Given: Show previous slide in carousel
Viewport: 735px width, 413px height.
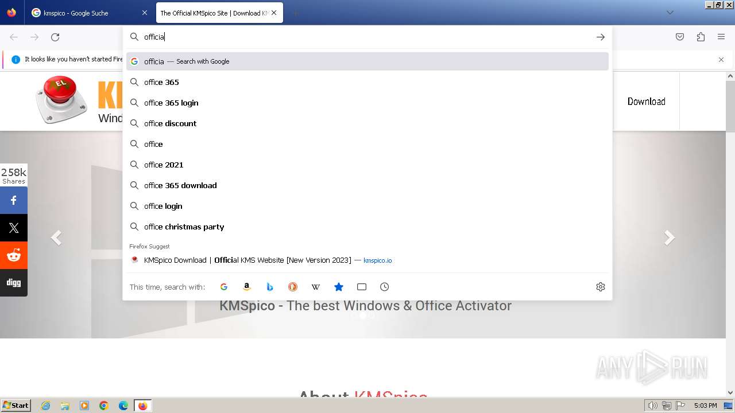Looking at the screenshot, I should pos(56,237).
